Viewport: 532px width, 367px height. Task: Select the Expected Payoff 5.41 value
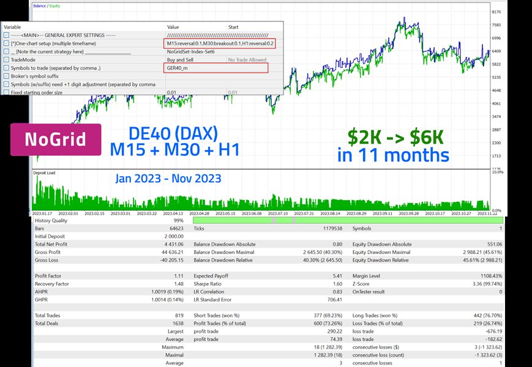coord(337,276)
